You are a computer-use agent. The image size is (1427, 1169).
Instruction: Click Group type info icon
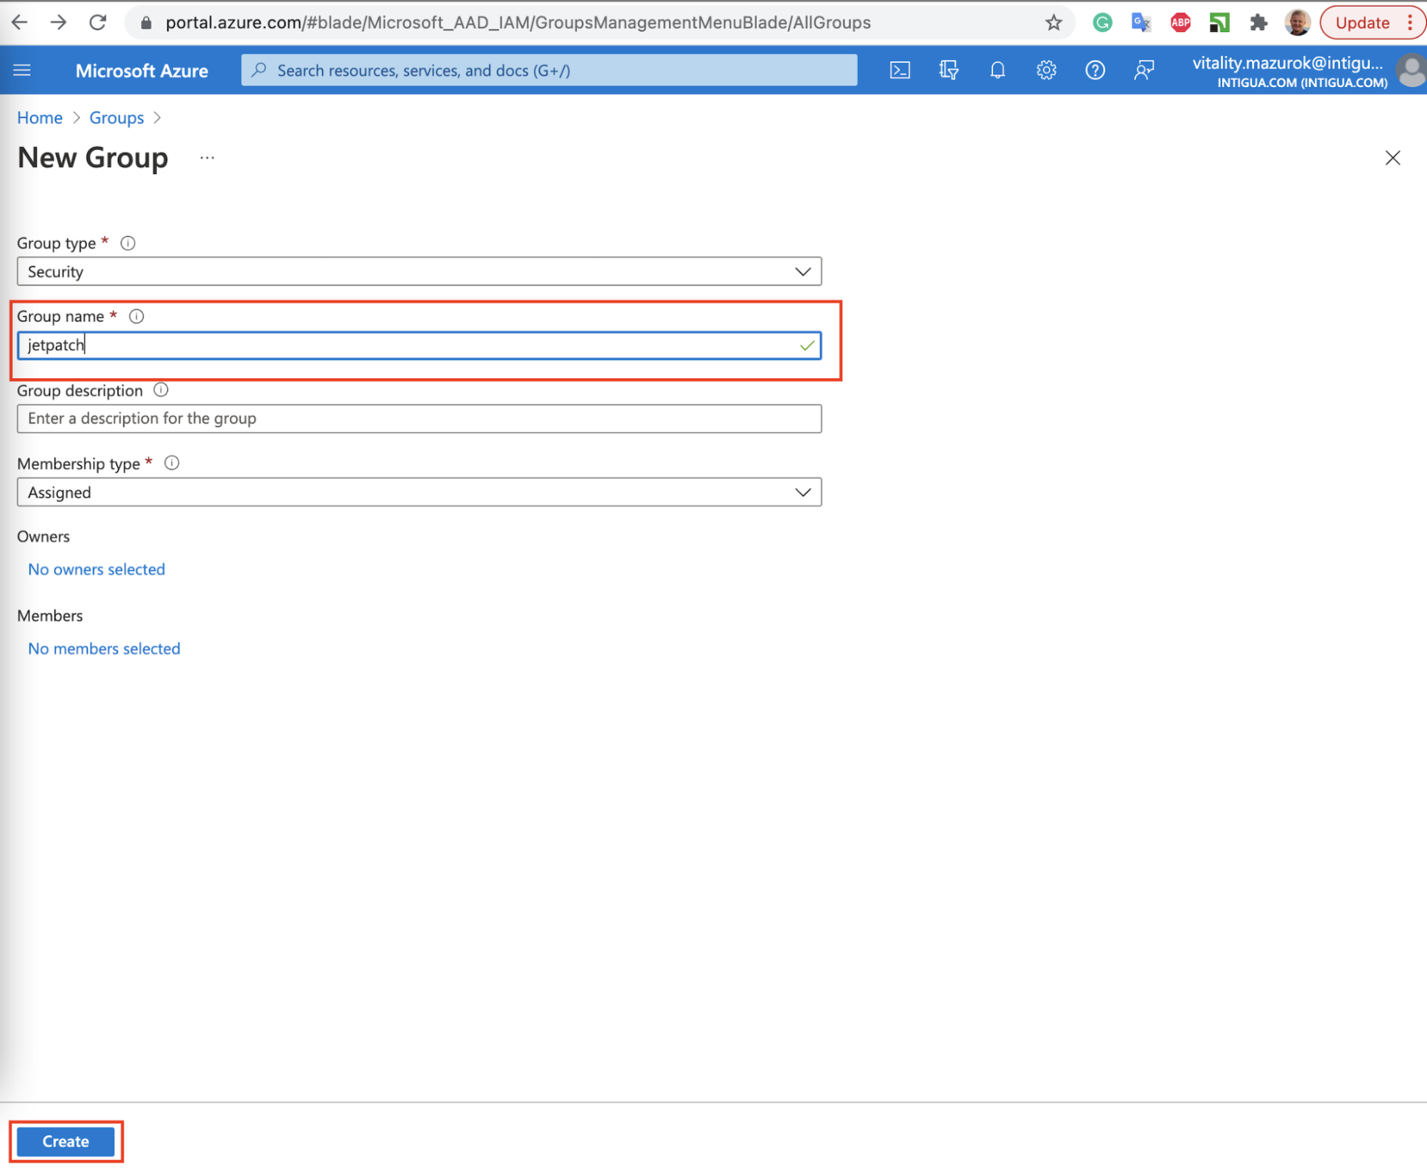click(128, 243)
